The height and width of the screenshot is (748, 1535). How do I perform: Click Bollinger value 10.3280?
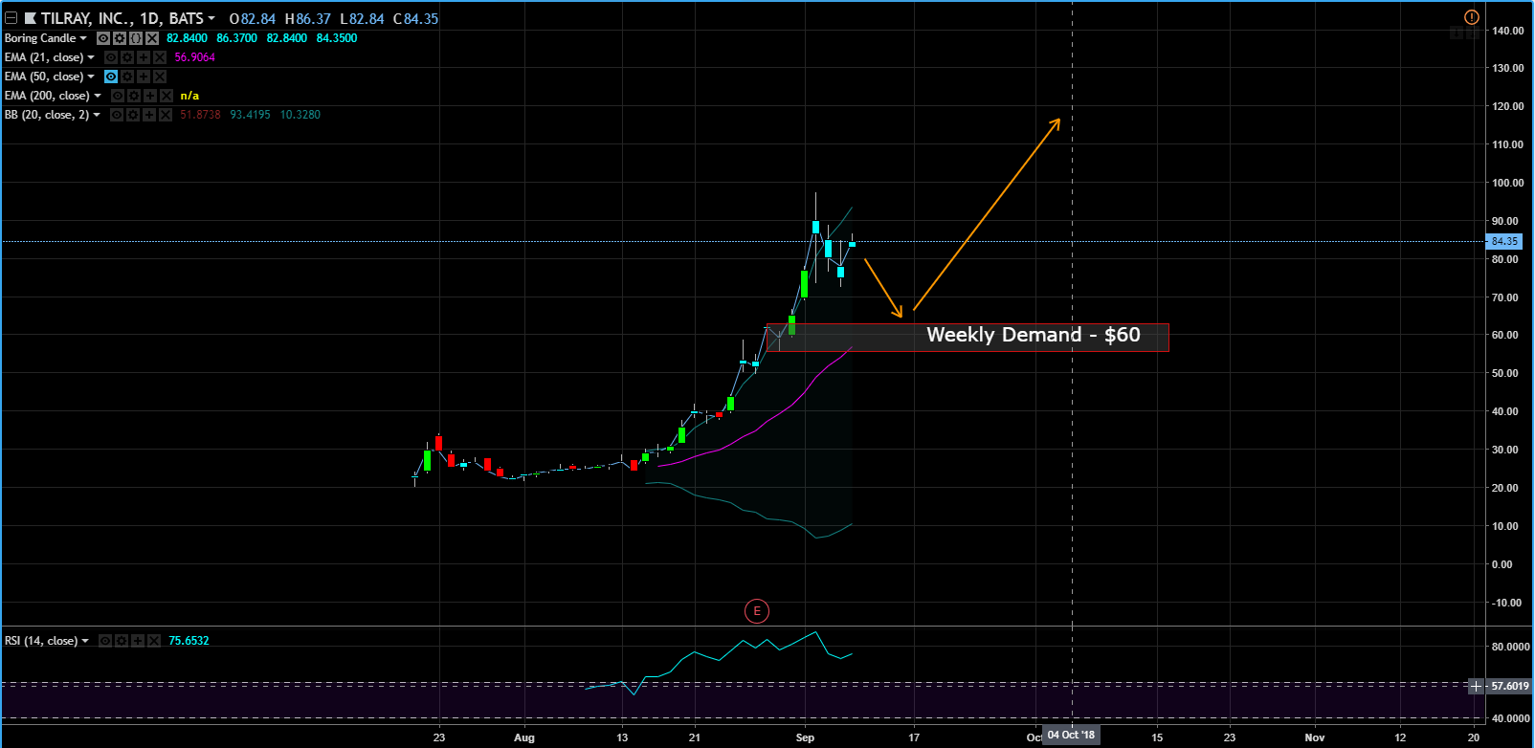(x=300, y=115)
